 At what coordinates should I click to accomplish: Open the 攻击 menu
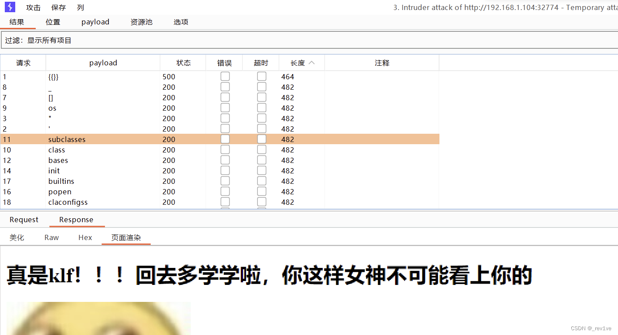point(34,7)
